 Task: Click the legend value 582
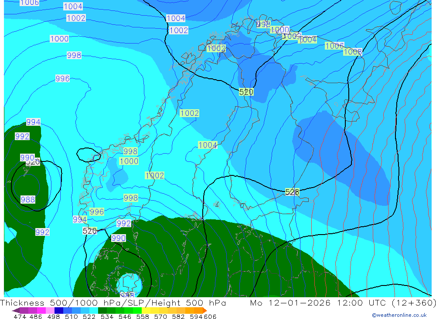pos(178,317)
